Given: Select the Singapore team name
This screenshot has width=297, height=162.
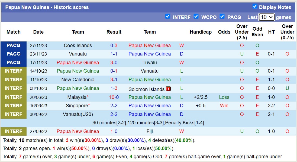Looking at the screenshot, I should [77, 106].
